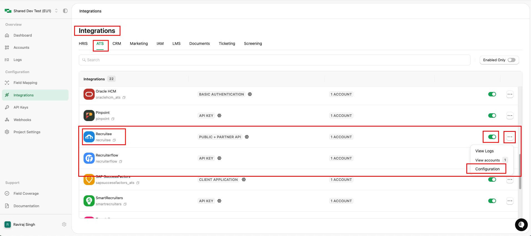Choose View Logs from the menu
The width and height of the screenshot is (531, 236).
485,151
